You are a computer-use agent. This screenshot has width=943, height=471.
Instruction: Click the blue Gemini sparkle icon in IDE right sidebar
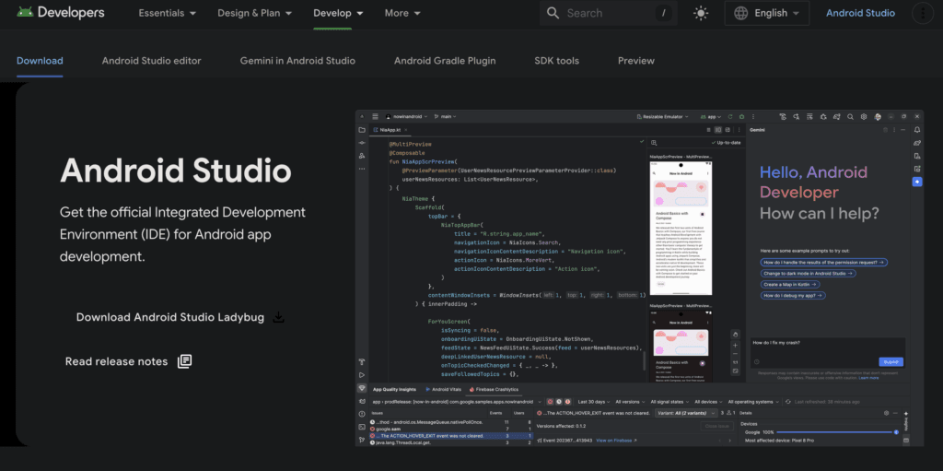point(917,182)
